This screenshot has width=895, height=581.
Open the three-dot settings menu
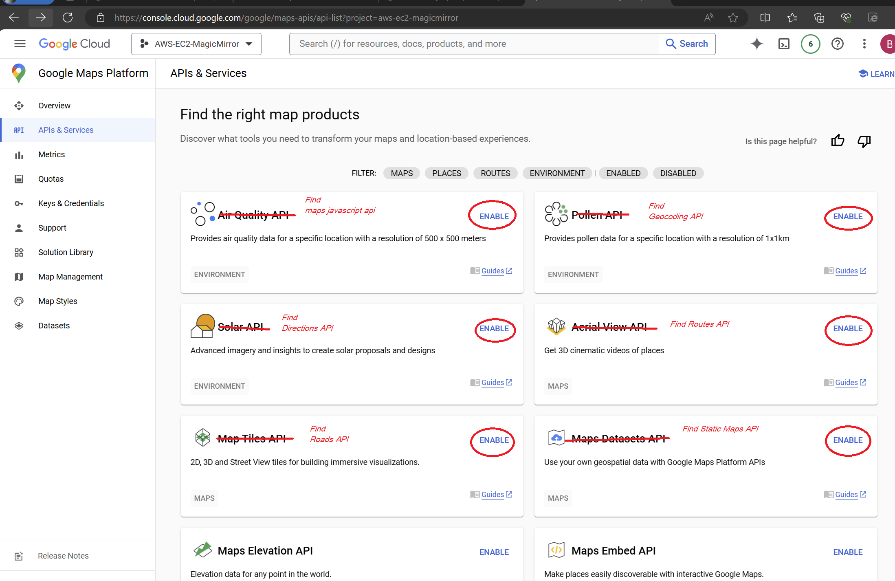[864, 44]
